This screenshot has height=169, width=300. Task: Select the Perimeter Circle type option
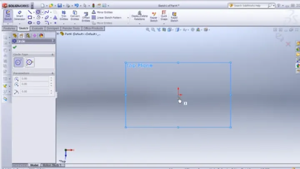coord(29,62)
